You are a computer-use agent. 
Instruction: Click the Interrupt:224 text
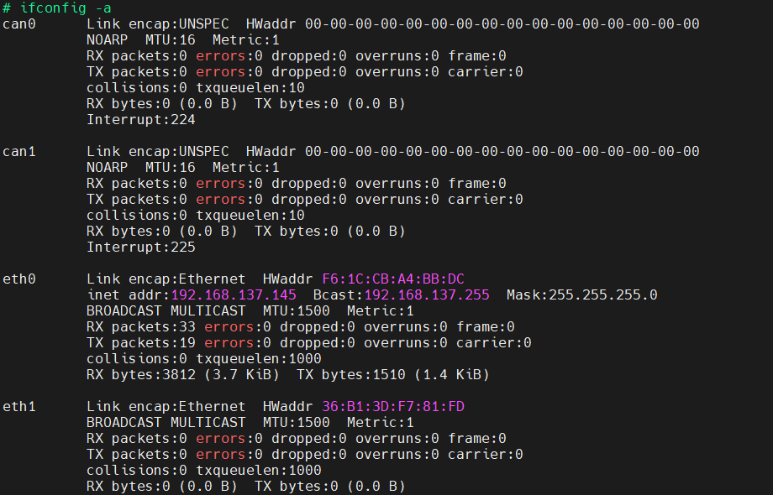(141, 119)
